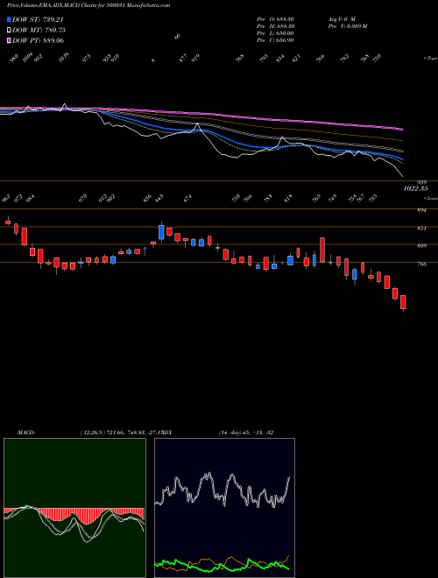Click the 809 price axis label
The image size is (438, 578).
point(421,245)
